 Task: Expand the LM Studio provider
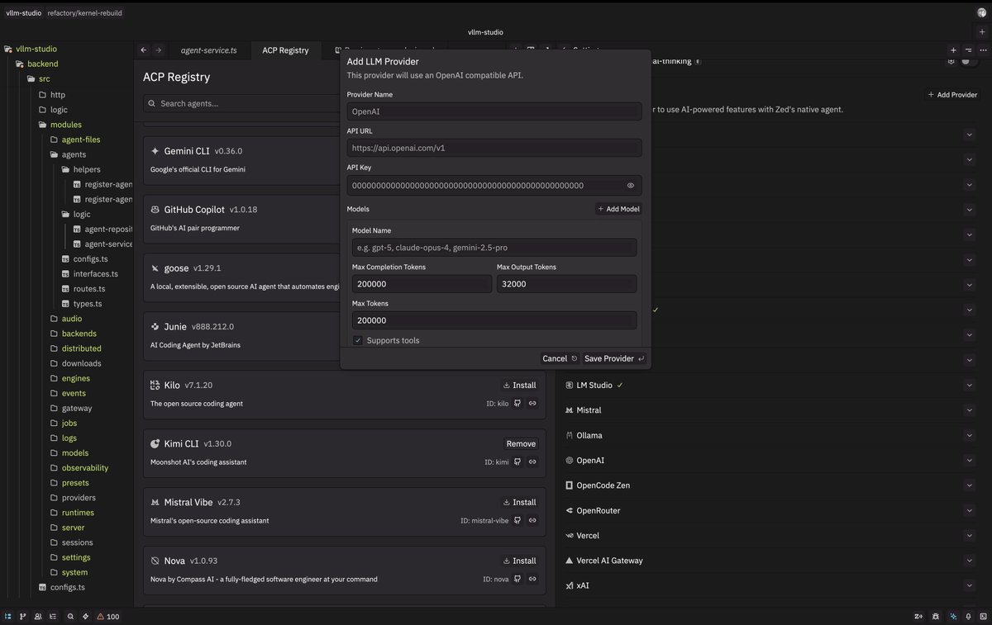[x=969, y=386]
